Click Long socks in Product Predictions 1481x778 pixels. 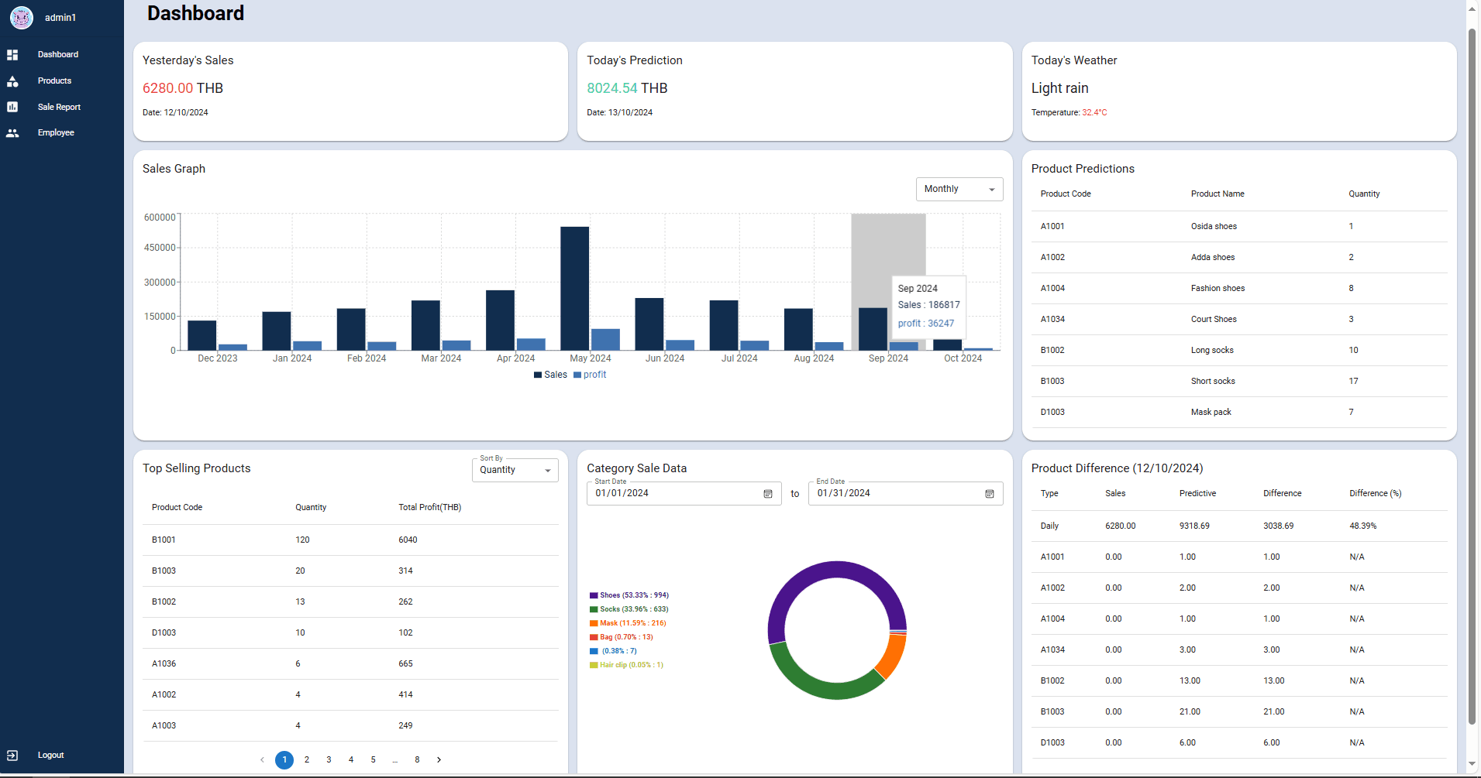[1212, 351]
